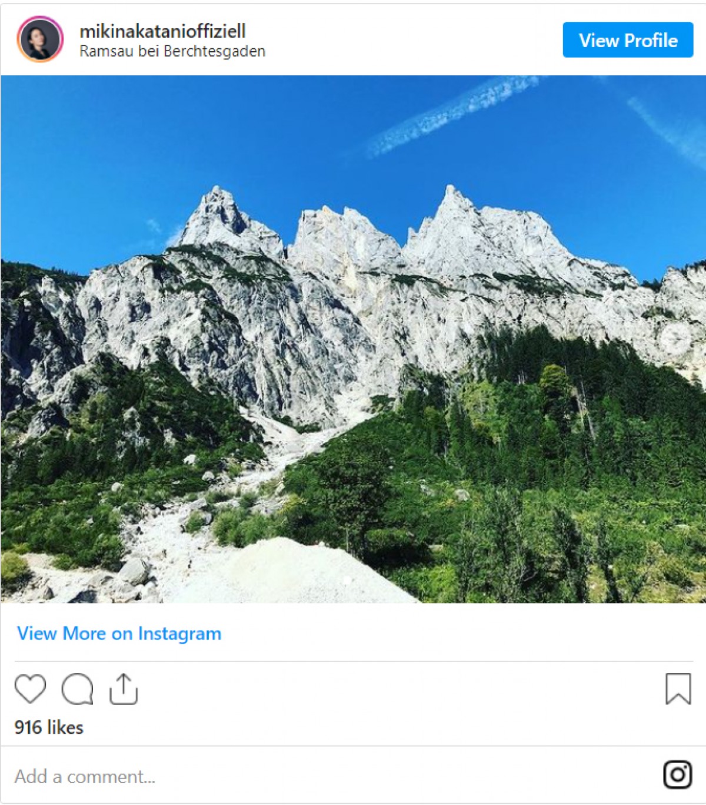Image resolution: width=706 pixels, height=805 pixels.
Task: Open the View More on Instagram link
Action: coord(119,634)
